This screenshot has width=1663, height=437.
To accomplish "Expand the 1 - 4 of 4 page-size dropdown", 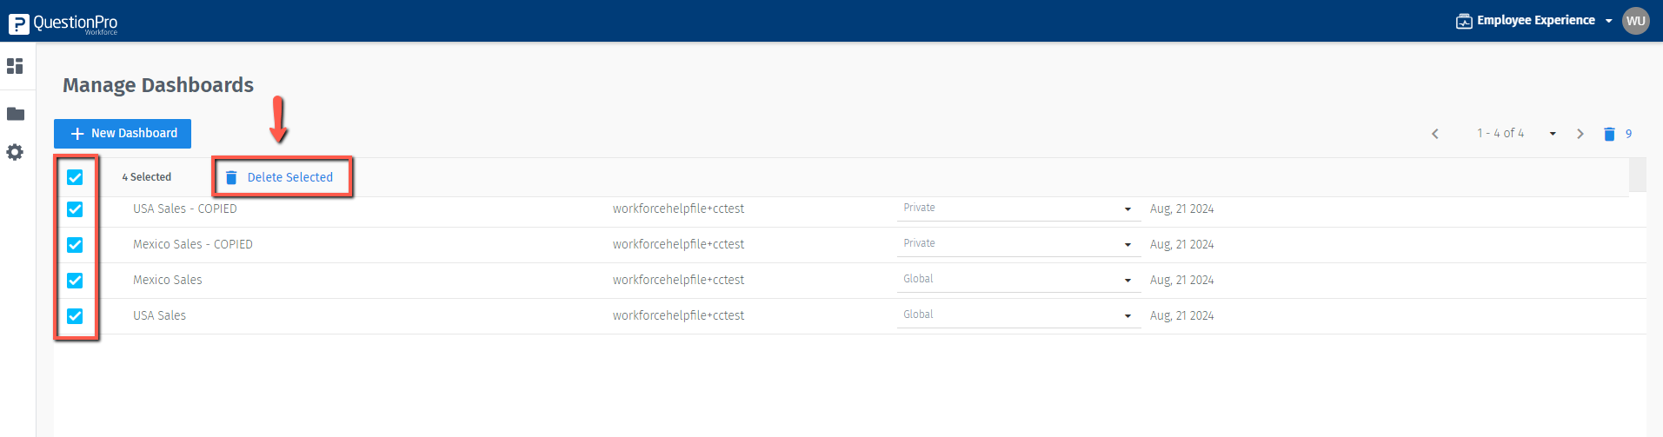I will [1553, 134].
